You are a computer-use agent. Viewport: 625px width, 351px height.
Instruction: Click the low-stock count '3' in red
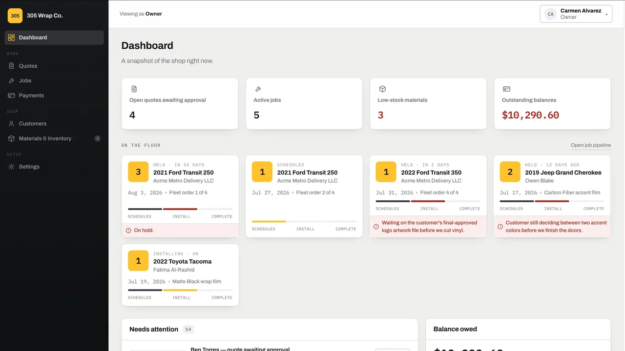[x=380, y=116]
